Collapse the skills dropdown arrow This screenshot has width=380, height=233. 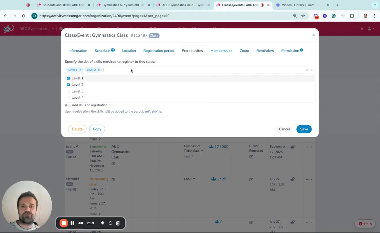pyautogui.click(x=311, y=70)
